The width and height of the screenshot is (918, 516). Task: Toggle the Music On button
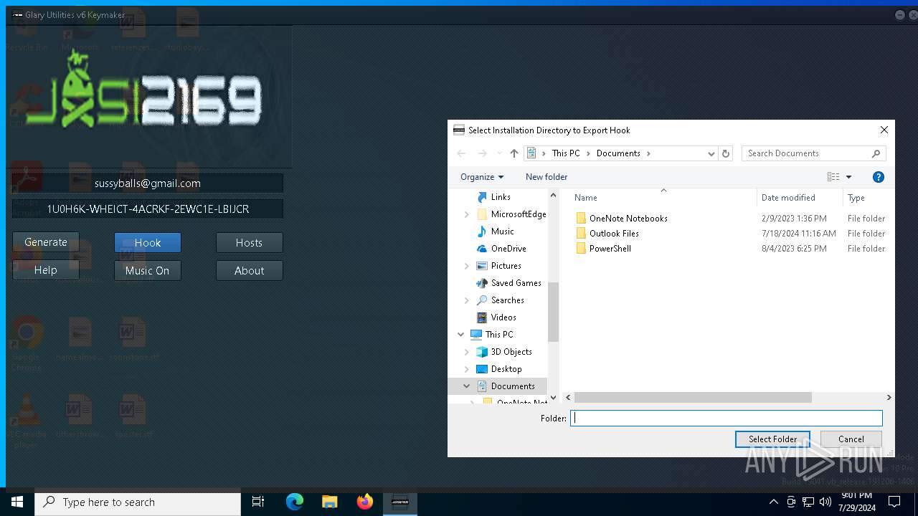click(x=148, y=270)
